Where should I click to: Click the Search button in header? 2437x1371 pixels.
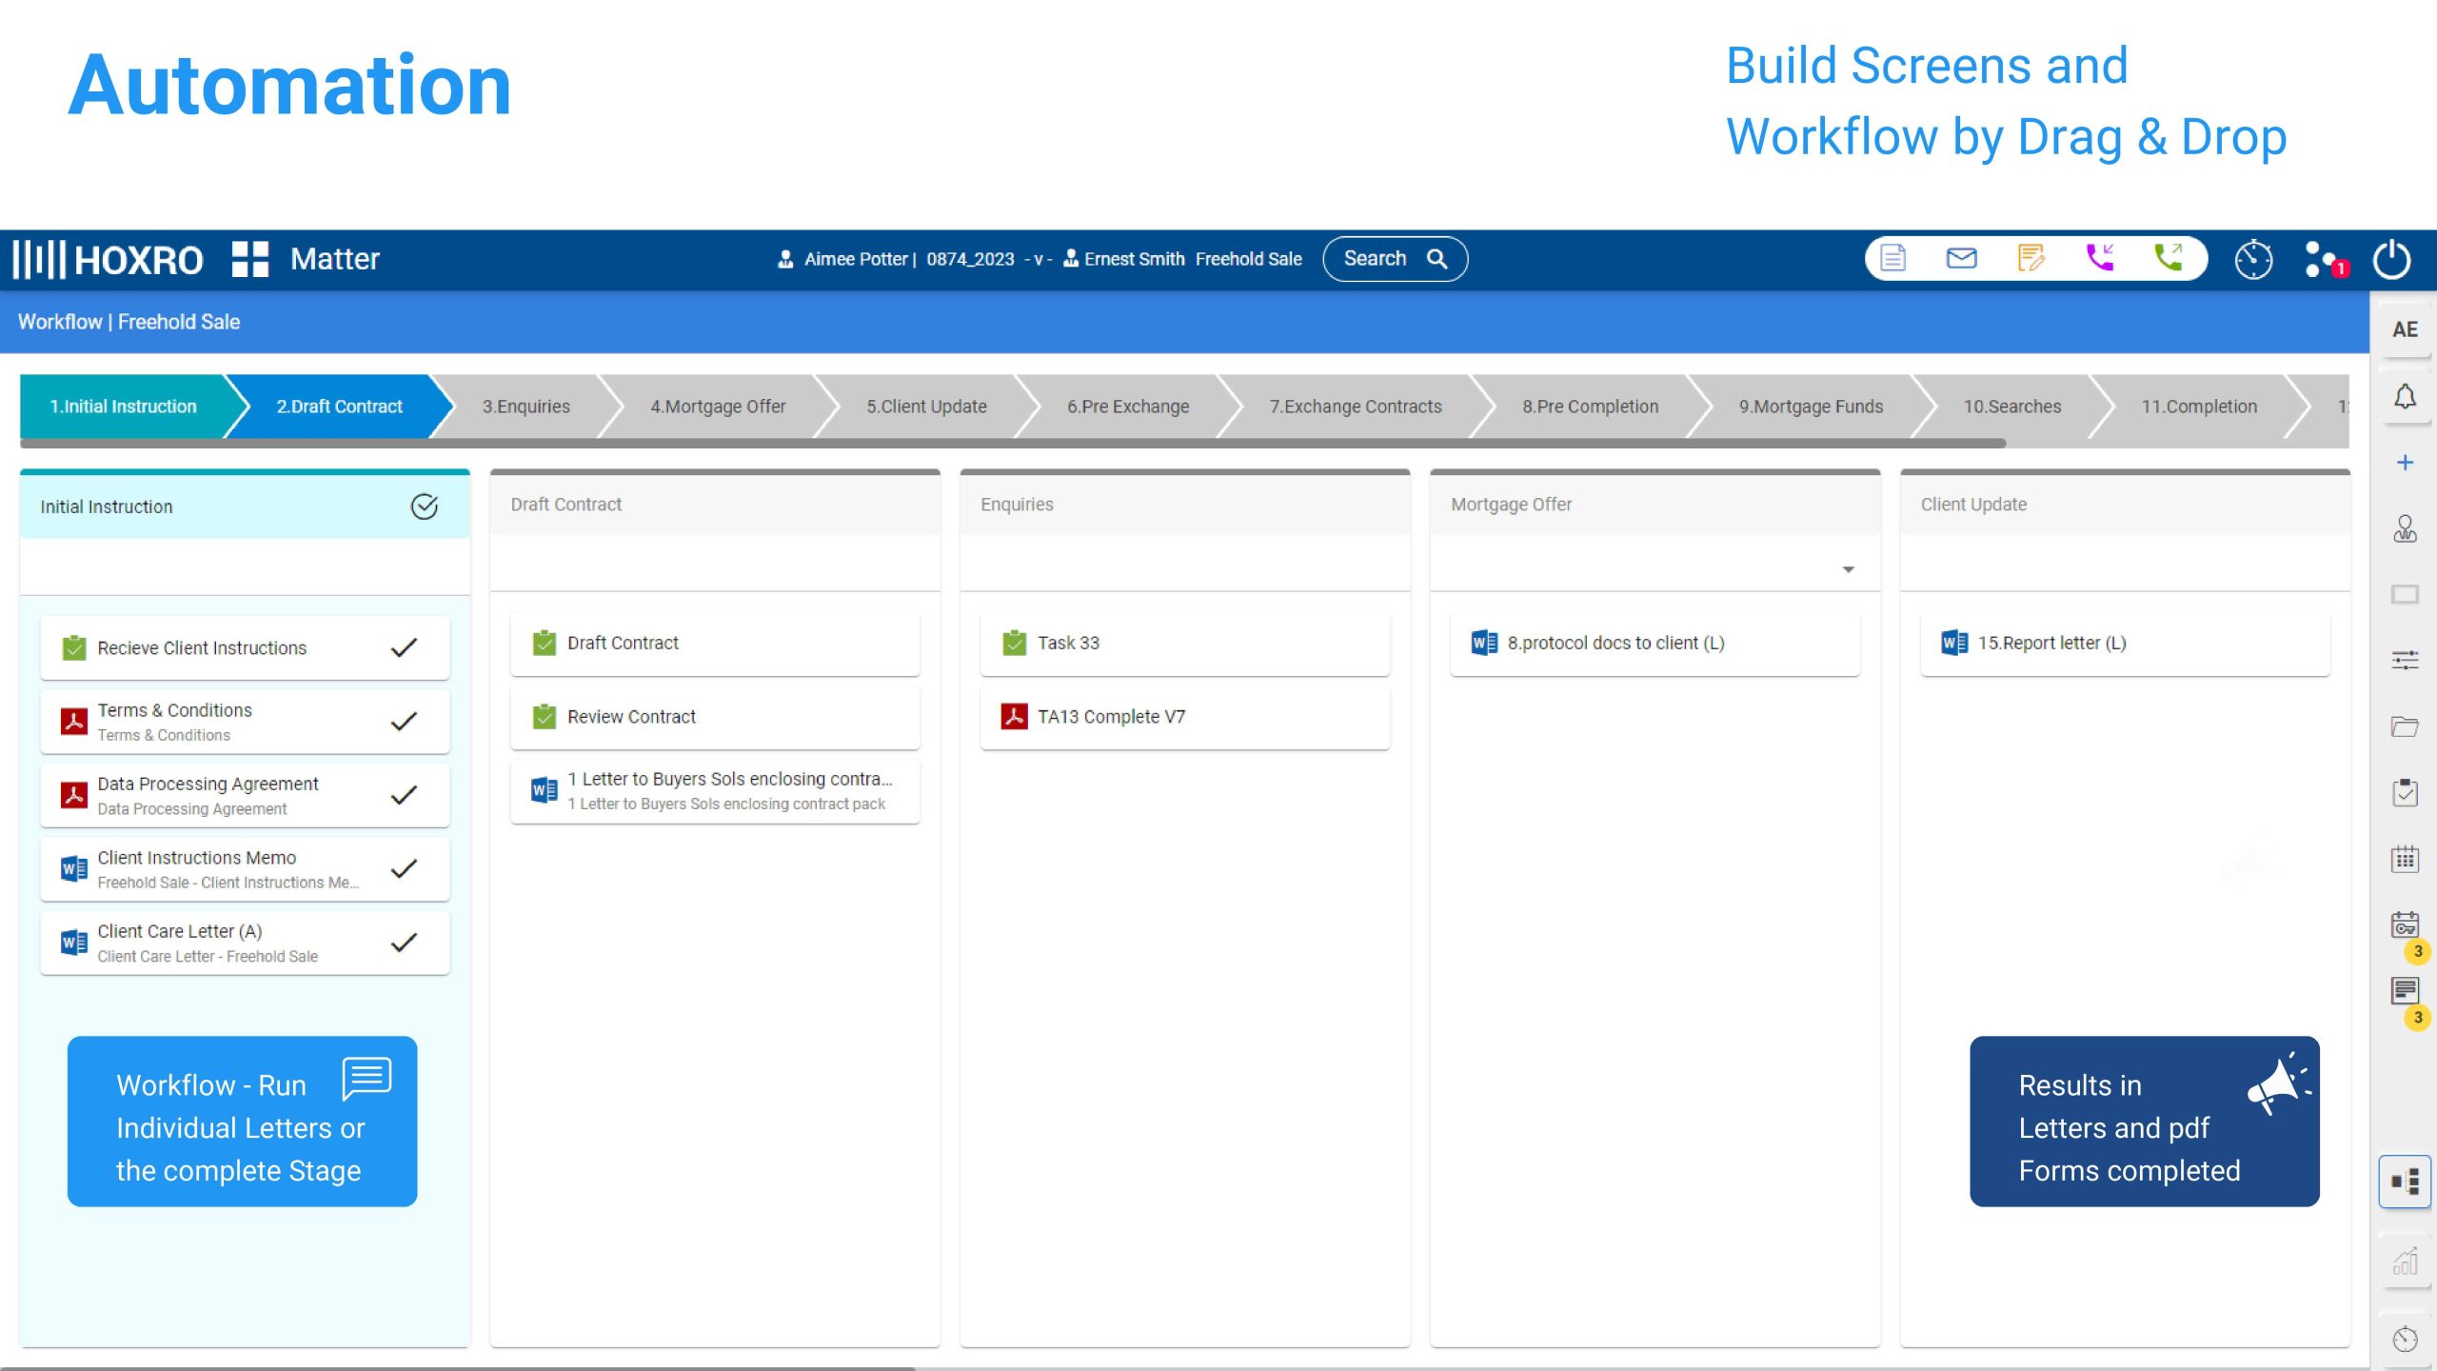click(x=1395, y=259)
